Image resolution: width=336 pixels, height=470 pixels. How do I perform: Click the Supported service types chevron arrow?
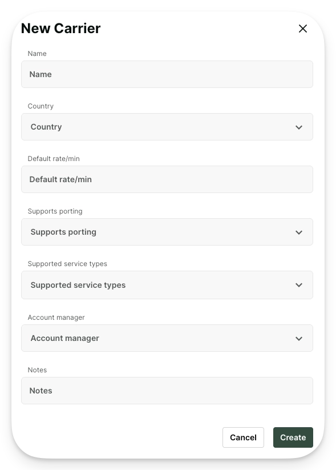pos(298,285)
